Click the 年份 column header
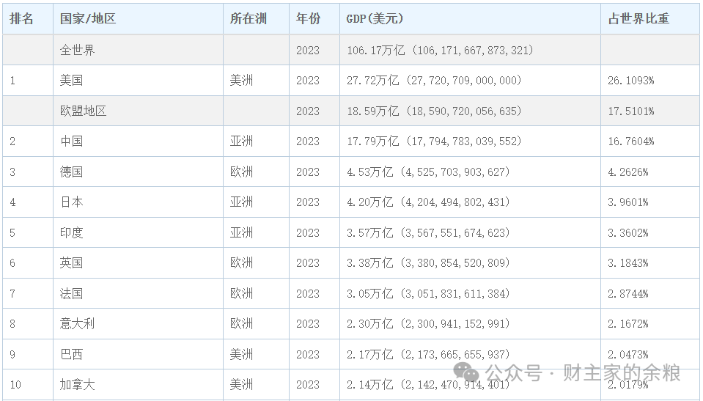This screenshot has width=703, height=401. [308, 19]
